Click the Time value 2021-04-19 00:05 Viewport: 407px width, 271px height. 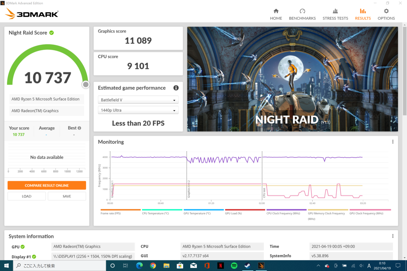[x=351, y=247]
